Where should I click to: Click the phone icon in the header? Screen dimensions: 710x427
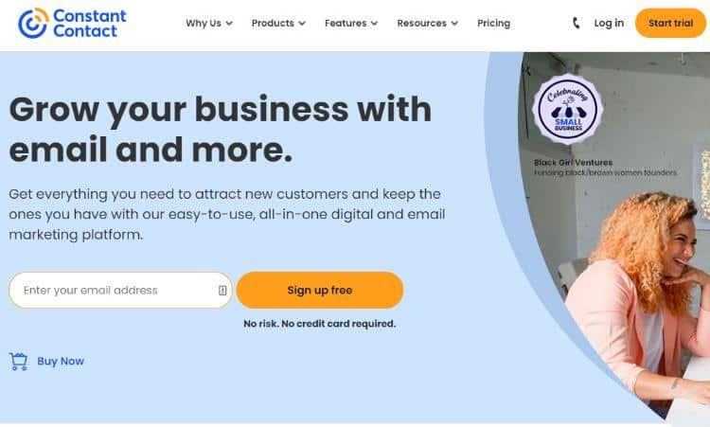pyautogui.click(x=576, y=23)
